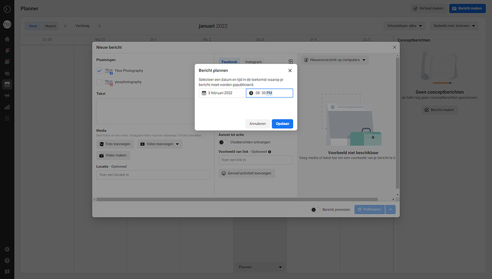Open the hamburger menu in sidebar
This screenshot has width=492, height=279.
click(x=7, y=118)
